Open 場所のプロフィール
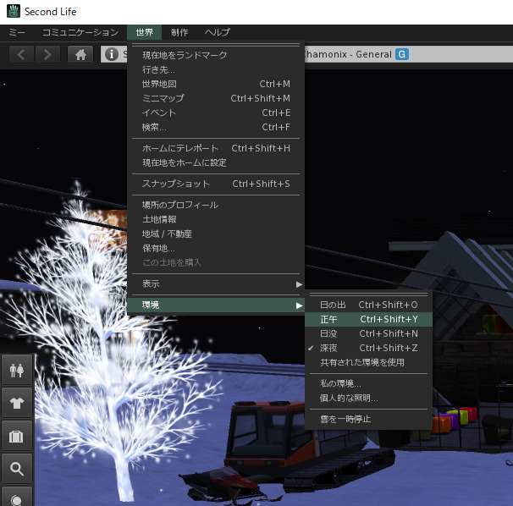The width and height of the screenshot is (513, 506). (216, 205)
